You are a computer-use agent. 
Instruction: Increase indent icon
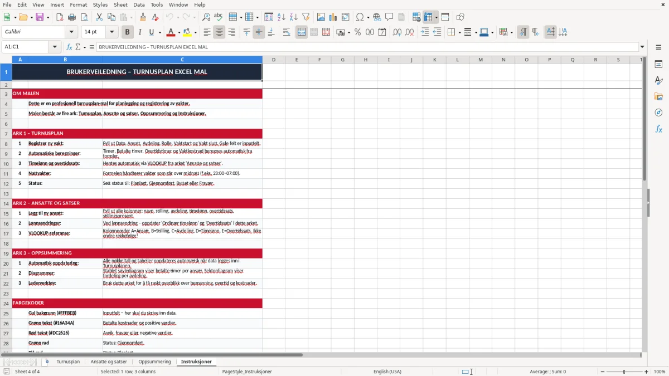(x=425, y=32)
